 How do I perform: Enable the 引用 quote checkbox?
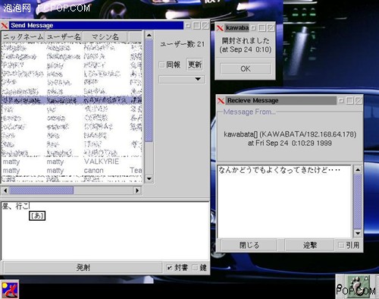(341, 245)
